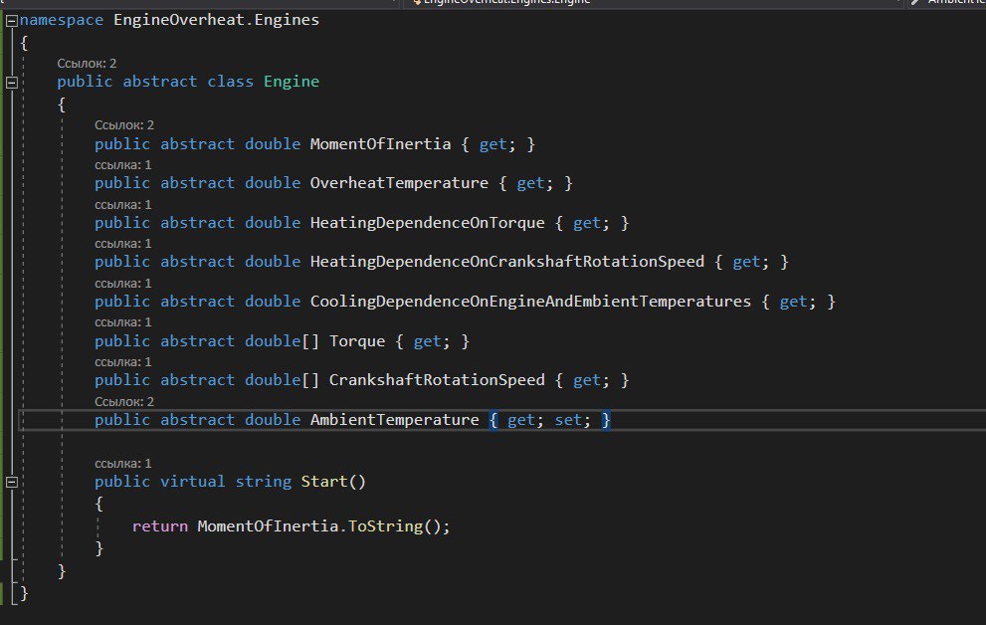986x625 pixels.
Task: Open references CodeLens above MomentOfInertia property
Action: click(124, 125)
